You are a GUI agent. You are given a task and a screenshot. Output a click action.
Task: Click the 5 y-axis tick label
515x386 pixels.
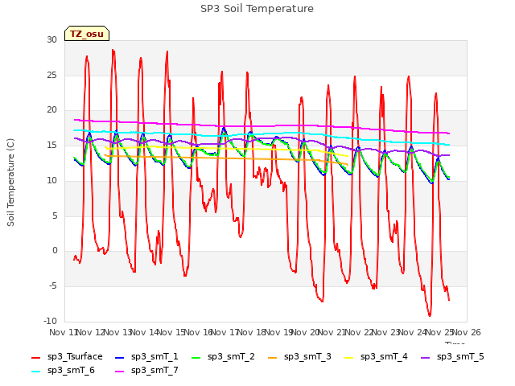point(55,216)
